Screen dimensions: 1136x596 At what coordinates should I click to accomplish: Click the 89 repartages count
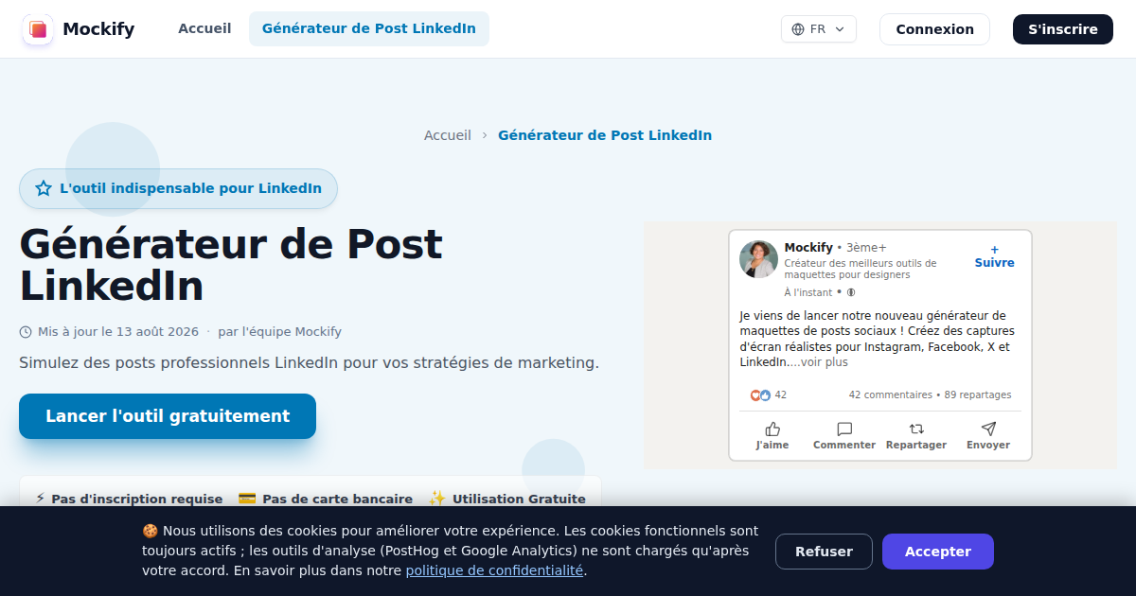tap(978, 395)
